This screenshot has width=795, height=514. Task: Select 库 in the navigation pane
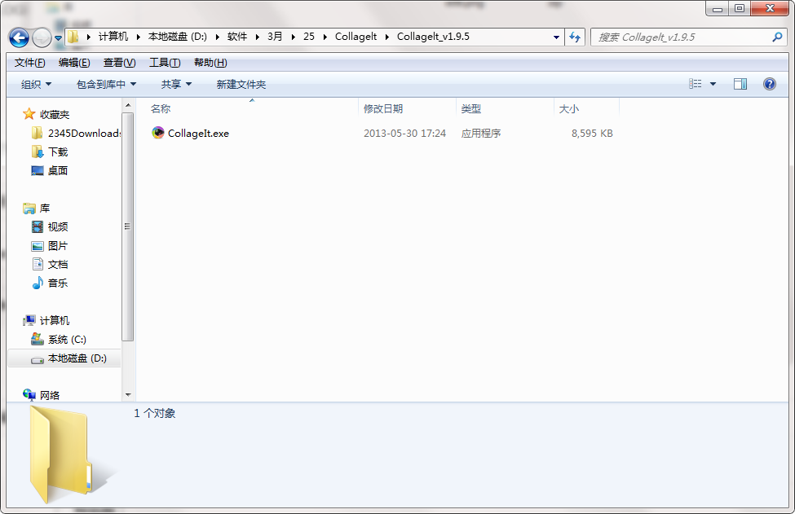(x=45, y=209)
